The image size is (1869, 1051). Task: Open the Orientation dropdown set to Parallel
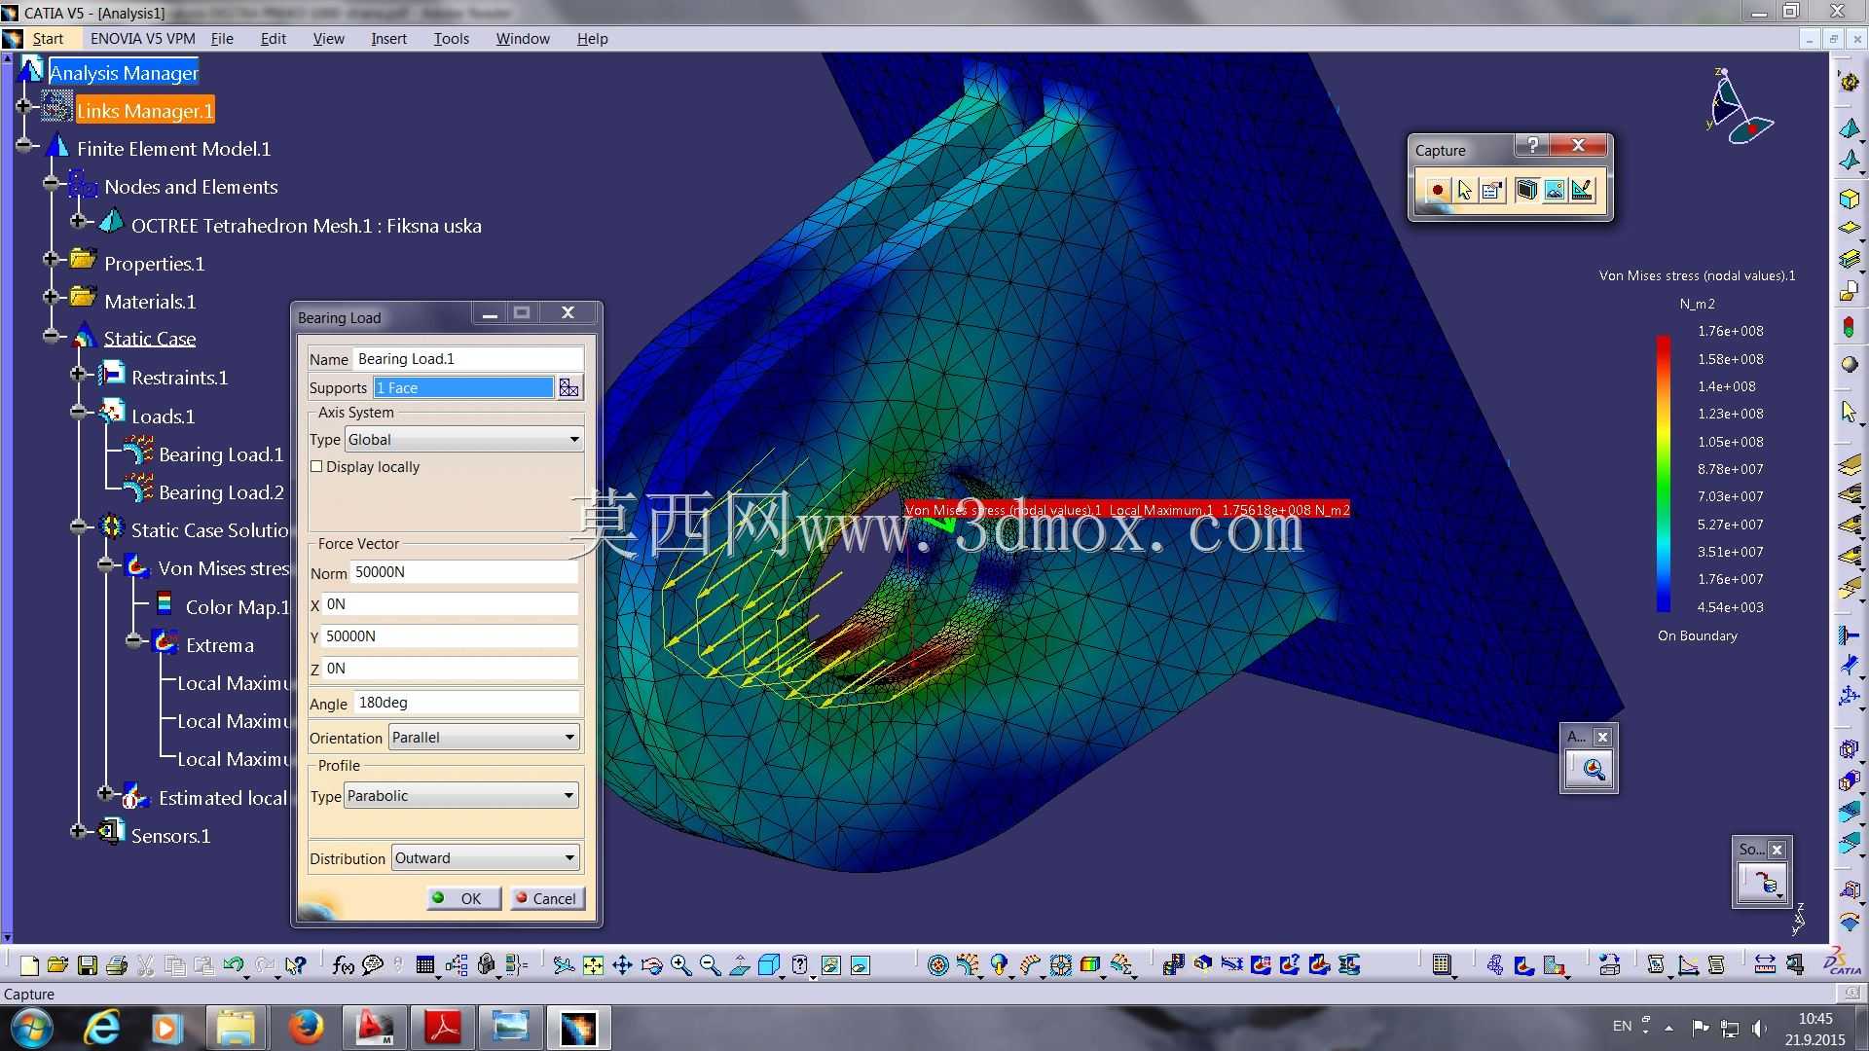click(484, 738)
